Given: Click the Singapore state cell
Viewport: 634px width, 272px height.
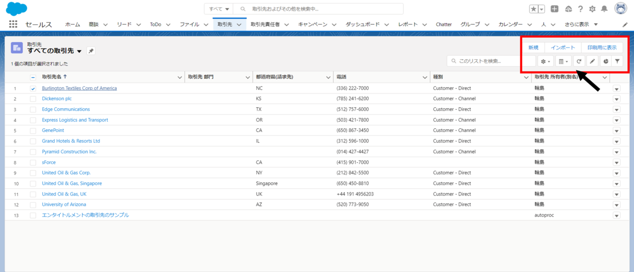Looking at the screenshot, I should click(x=267, y=183).
